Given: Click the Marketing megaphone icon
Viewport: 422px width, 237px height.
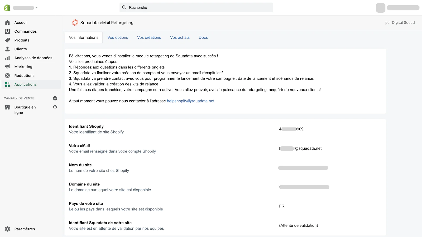Looking at the screenshot, I should point(7,67).
